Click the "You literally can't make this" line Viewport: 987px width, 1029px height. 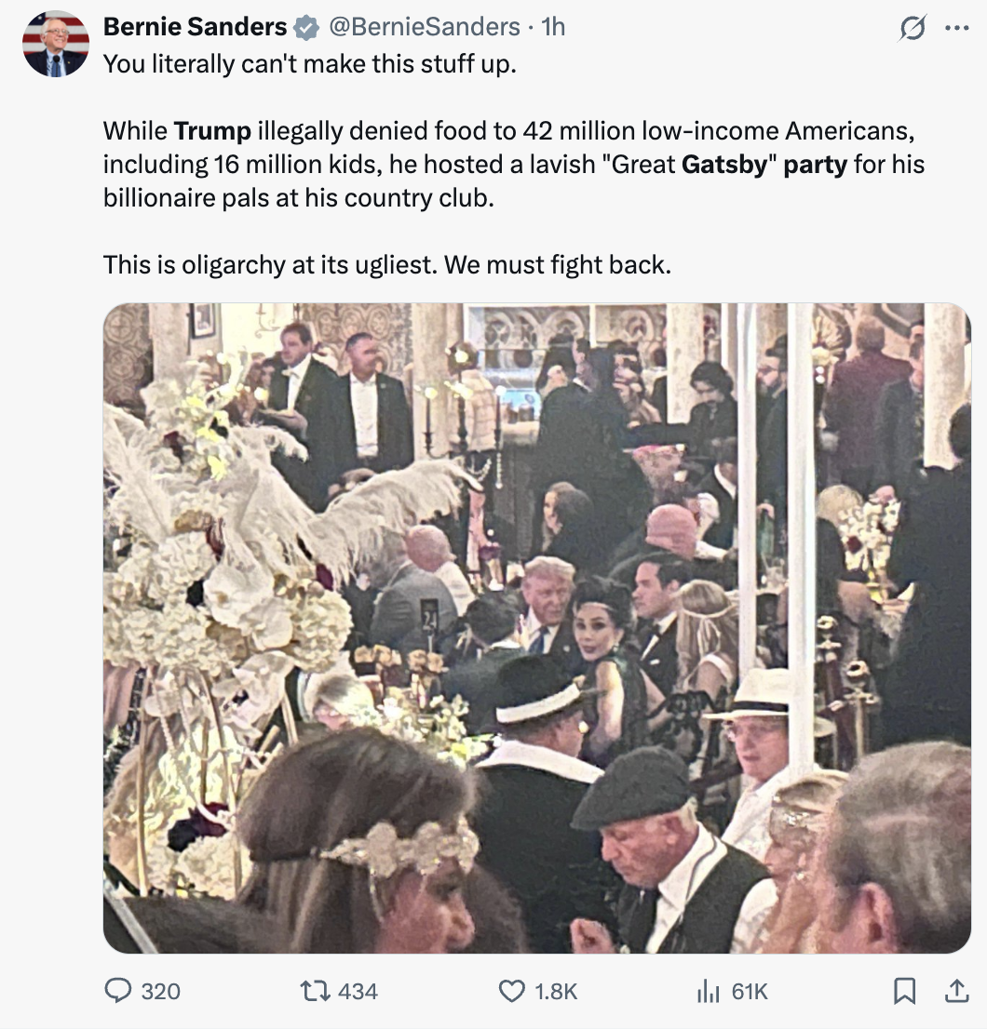(x=309, y=65)
